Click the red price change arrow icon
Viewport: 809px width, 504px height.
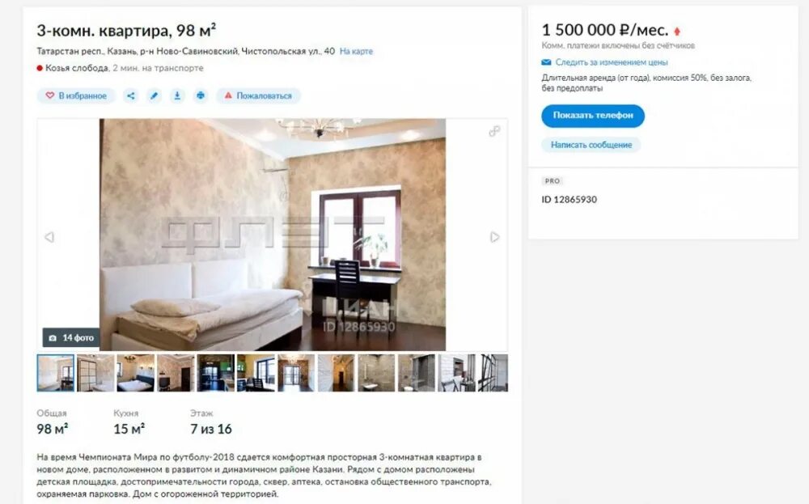[x=677, y=32]
